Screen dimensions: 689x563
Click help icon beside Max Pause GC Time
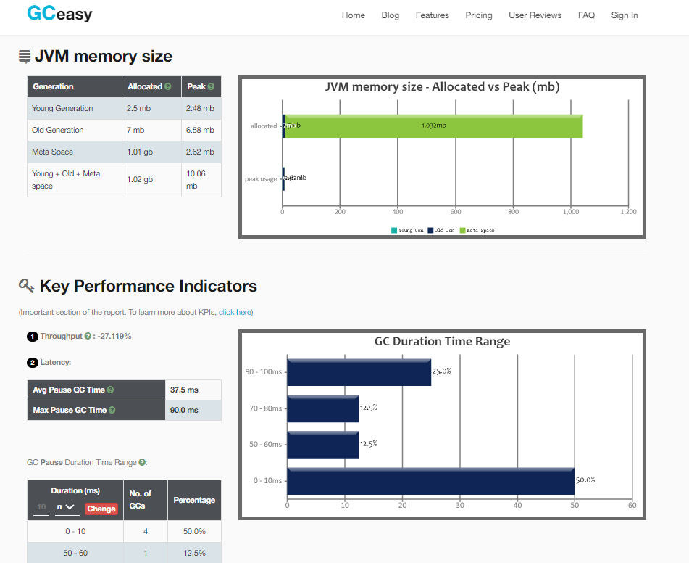[112, 410]
